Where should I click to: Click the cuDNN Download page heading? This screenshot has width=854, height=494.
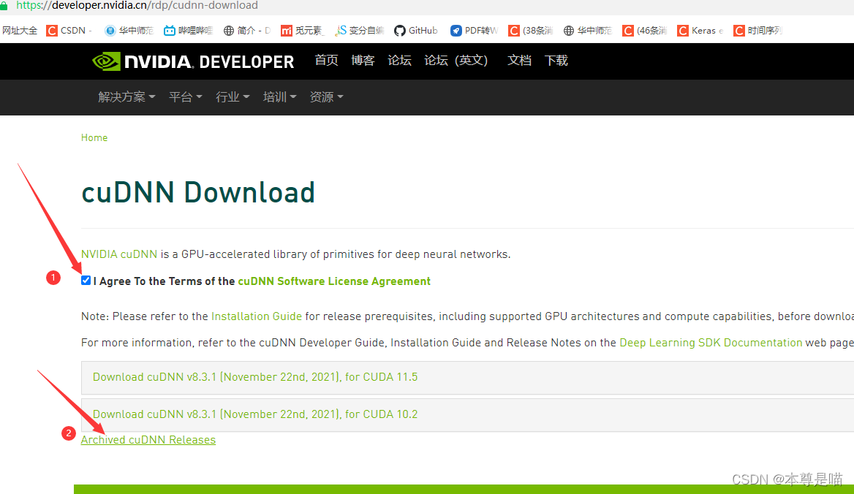(198, 193)
